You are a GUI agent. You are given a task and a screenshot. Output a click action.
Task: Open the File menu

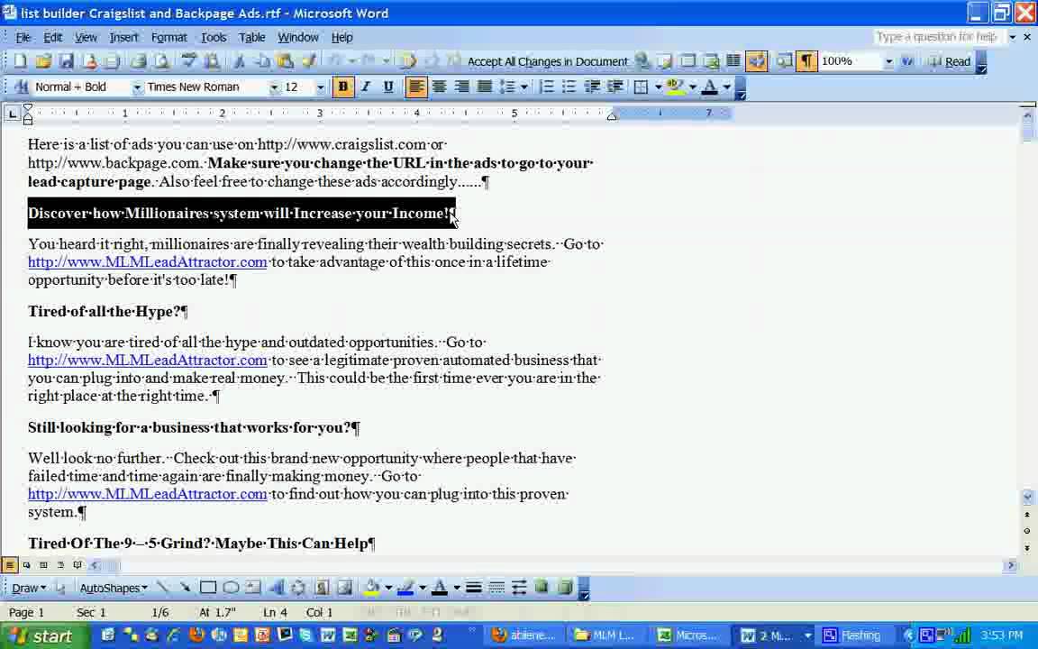[x=23, y=37]
